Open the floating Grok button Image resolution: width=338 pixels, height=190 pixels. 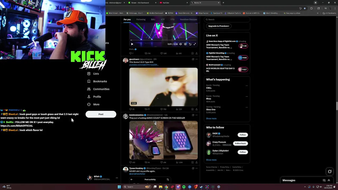[x=330, y=172]
